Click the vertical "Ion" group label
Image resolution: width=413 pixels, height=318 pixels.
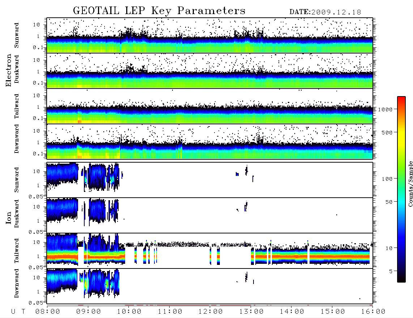click(x=8, y=218)
